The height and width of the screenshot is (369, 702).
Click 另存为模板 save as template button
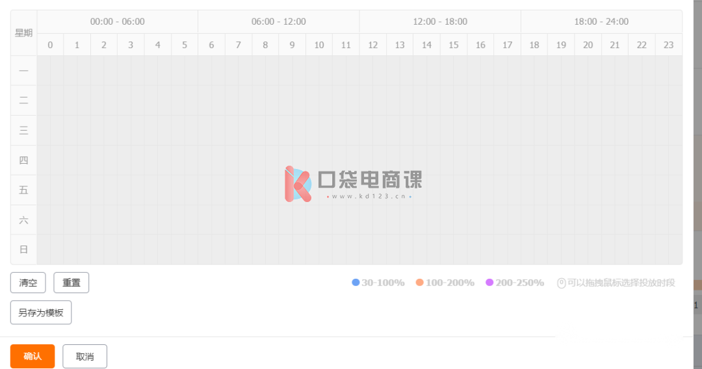41,312
